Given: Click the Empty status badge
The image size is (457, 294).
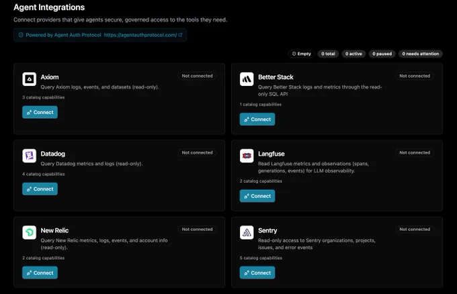Looking at the screenshot, I should 301,54.
